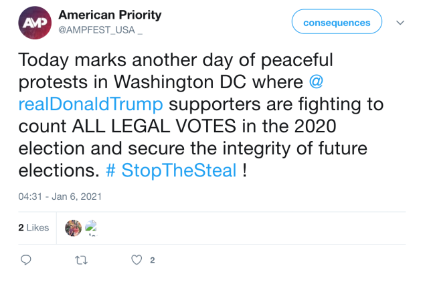Show the list of 2 Likes
429x282 pixels.
(x=33, y=228)
